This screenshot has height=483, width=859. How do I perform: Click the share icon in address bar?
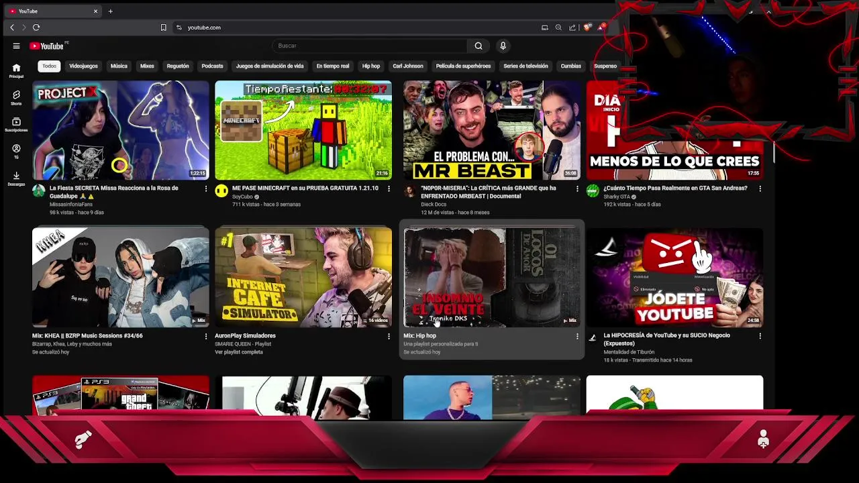(572, 28)
